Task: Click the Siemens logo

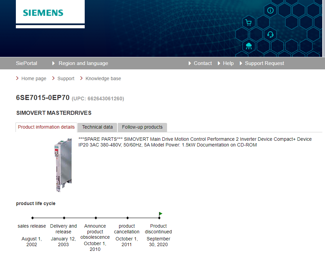Action: tap(43, 13)
